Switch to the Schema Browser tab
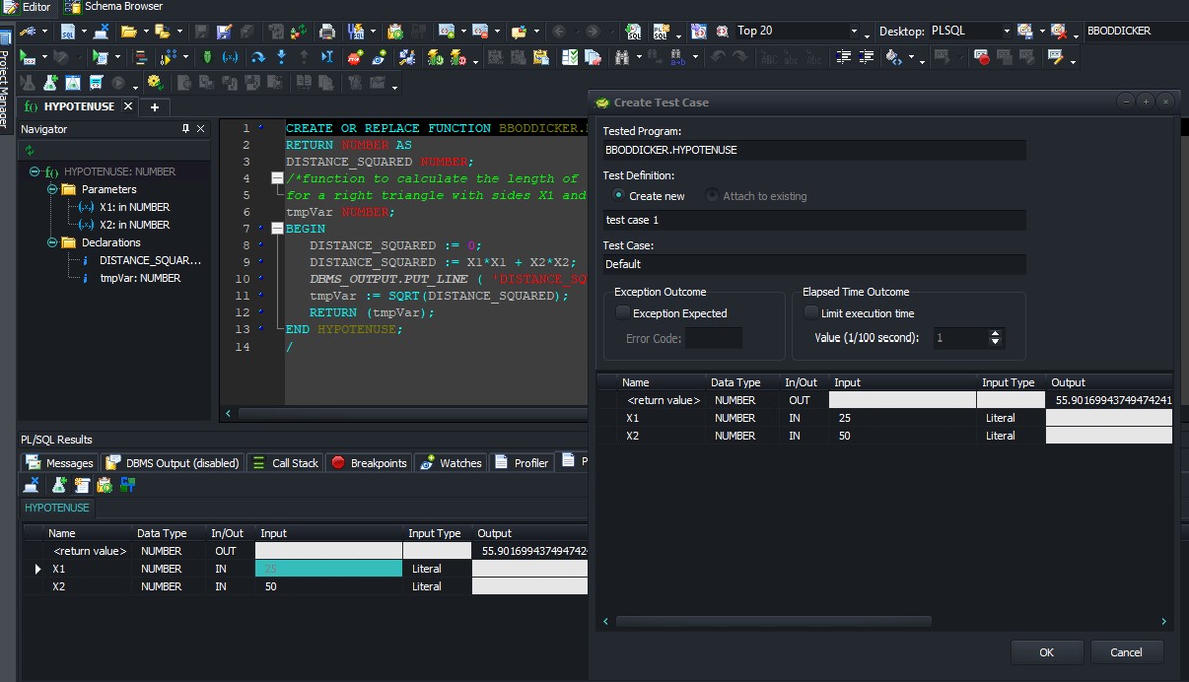This screenshot has height=682, width=1189. tap(108, 7)
